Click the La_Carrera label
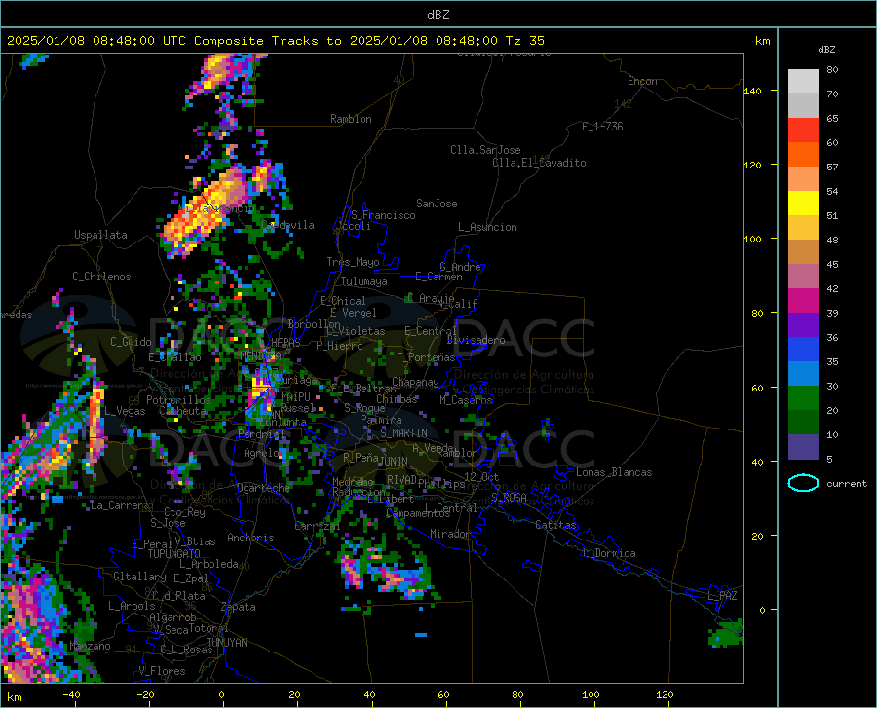The image size is (877, 708). 120,505
